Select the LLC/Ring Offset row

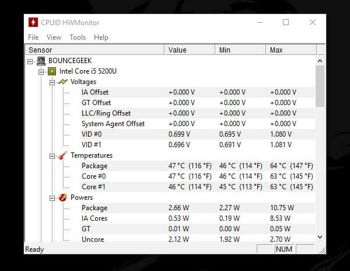198,113
